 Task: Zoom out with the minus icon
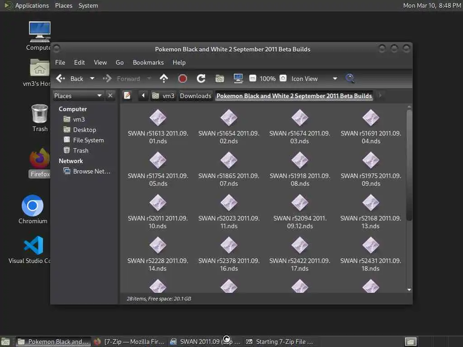[252, 78]
